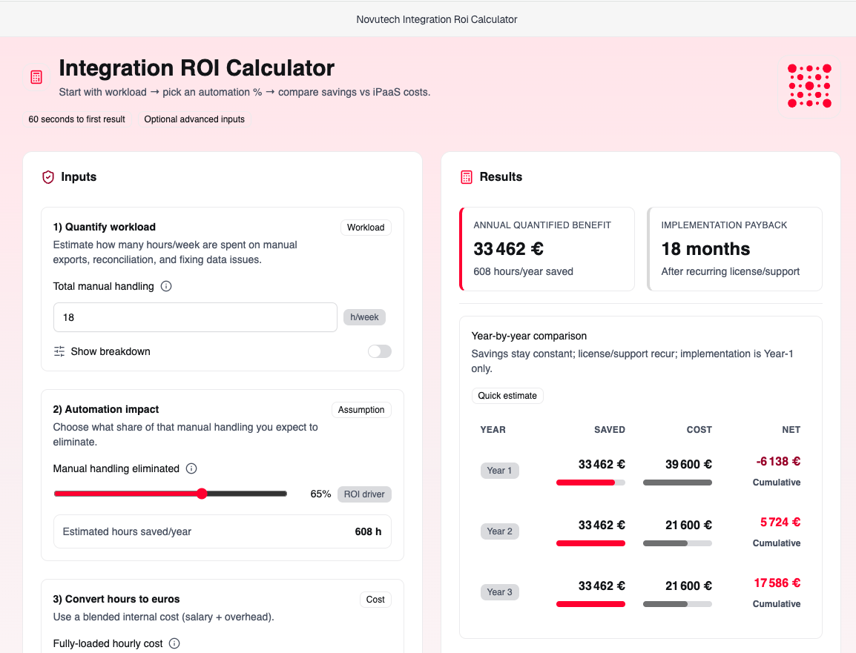This screenshot has width=856, height=653.
Task: Open info tooltip for Total manual handling
Action: pyautogui.click(x=166, y=286)
